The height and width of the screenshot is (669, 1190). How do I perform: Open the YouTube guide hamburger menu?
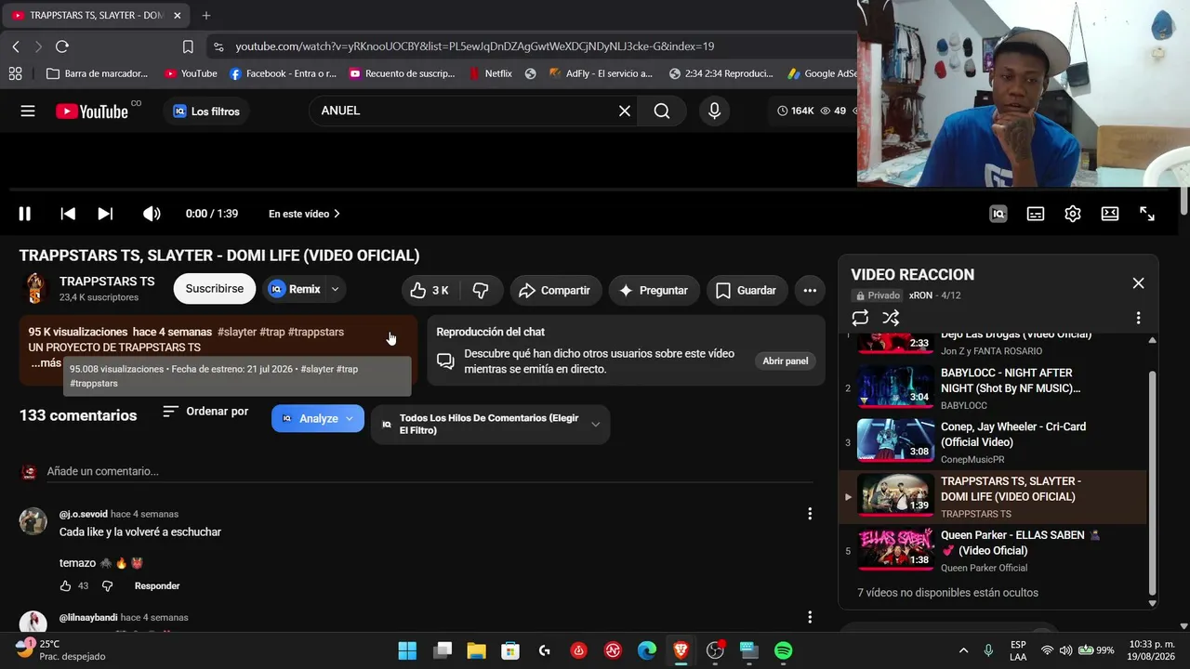pyautogui.click(x=28, y=111)
